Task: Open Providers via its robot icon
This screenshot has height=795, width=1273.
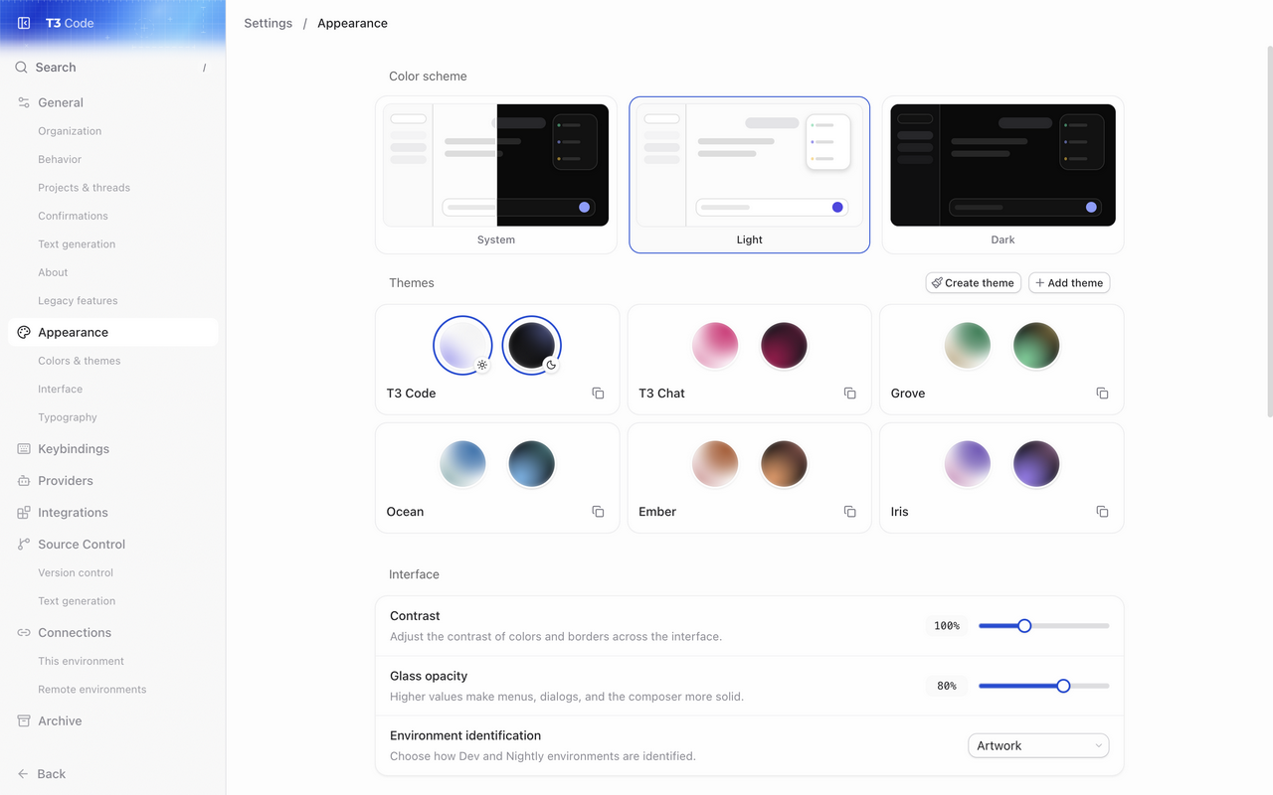Action: [x=24, y=481]
